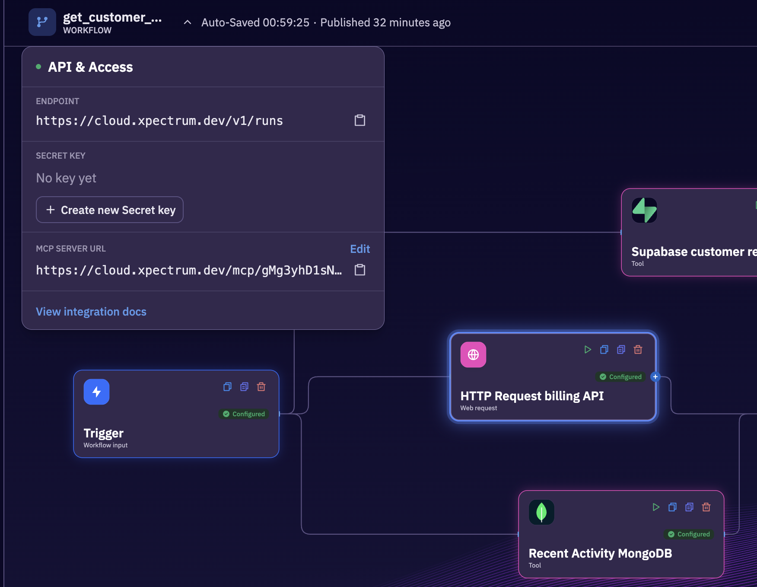The height and width of the screenshot is (587, 757).
Task: Delete the Recent Activity MongoDB node
Action: [706, 507]
